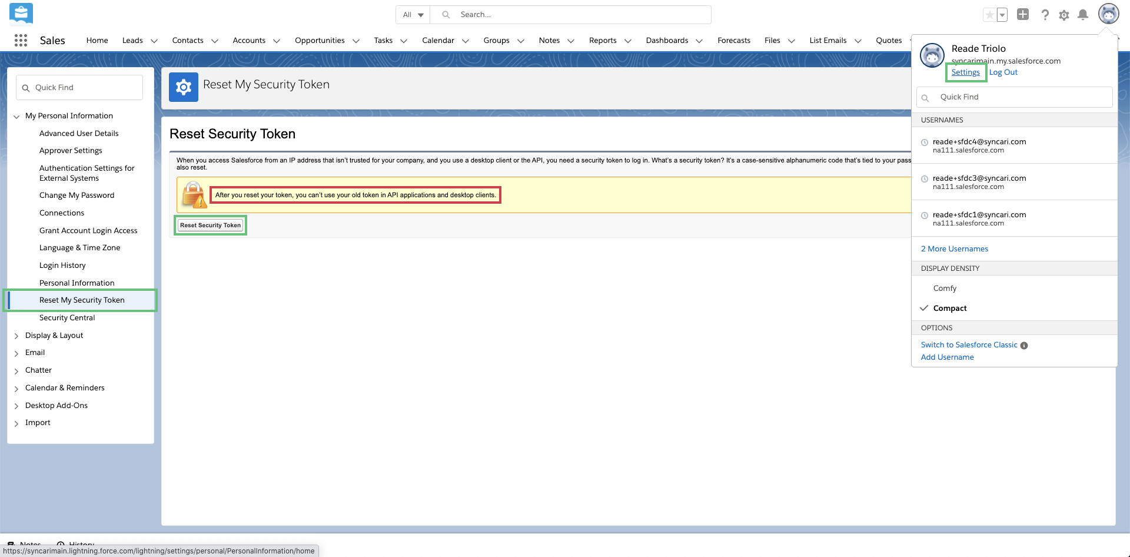Expand the Leads tab dropdown chevron
1130x557 pixels.
pos(154,41)
